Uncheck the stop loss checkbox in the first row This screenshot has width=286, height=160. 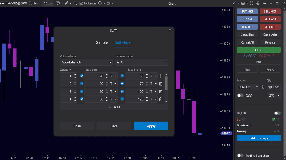coord(82,76)
